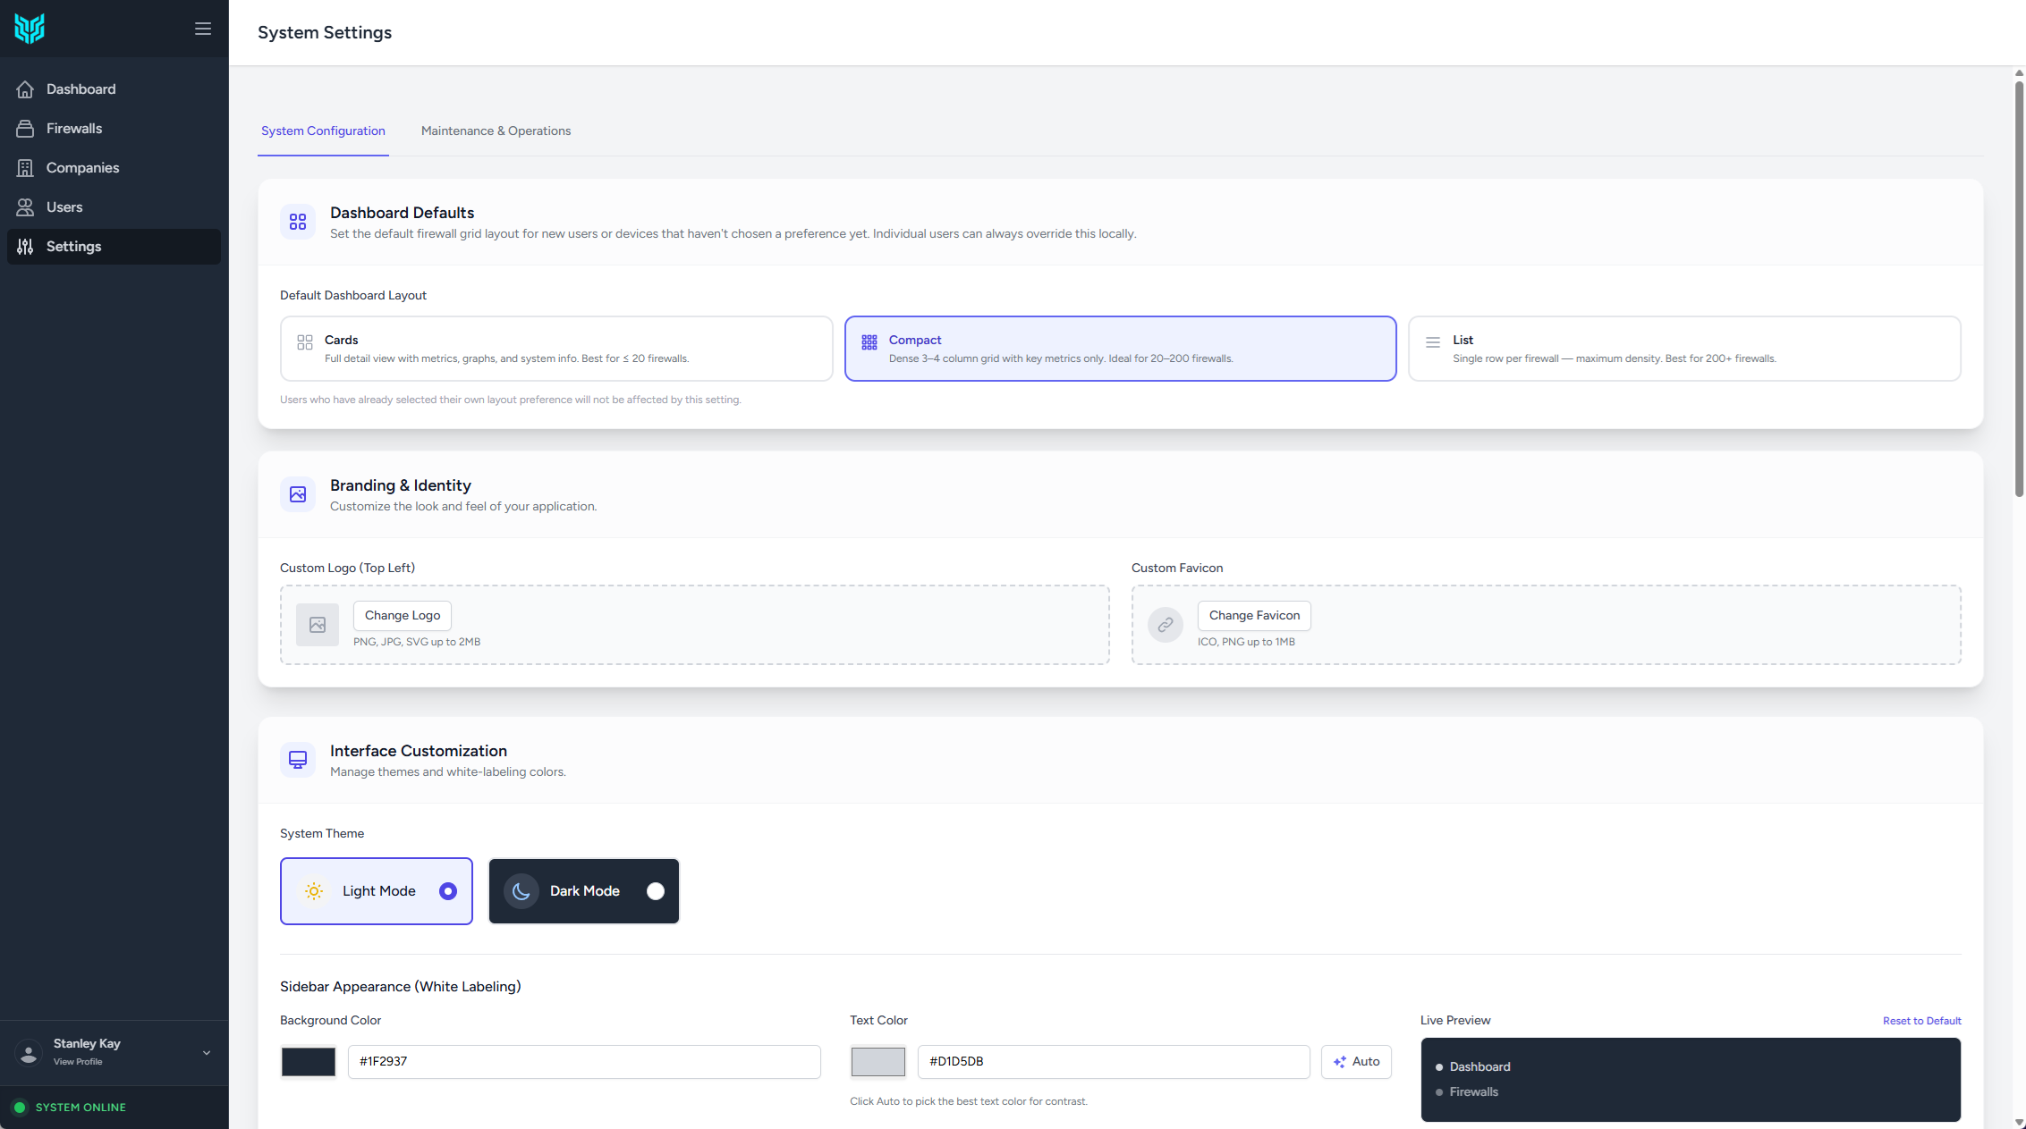Click the Dashboard Defaults grid icon
Viewport: 2026px width, 1129px height.
tap(298, 222)
